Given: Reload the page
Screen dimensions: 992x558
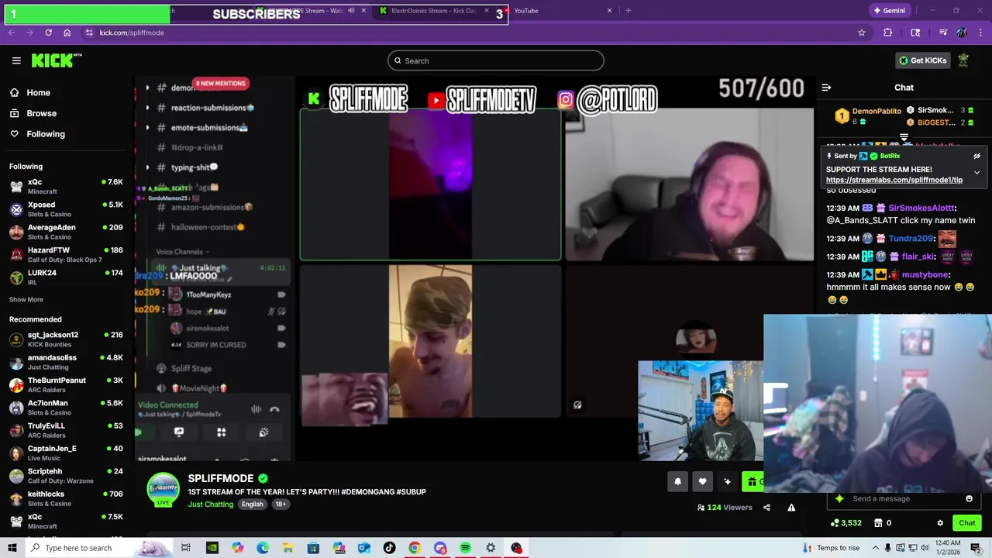Looking at the screenshot, I should (x=48, y=33).
